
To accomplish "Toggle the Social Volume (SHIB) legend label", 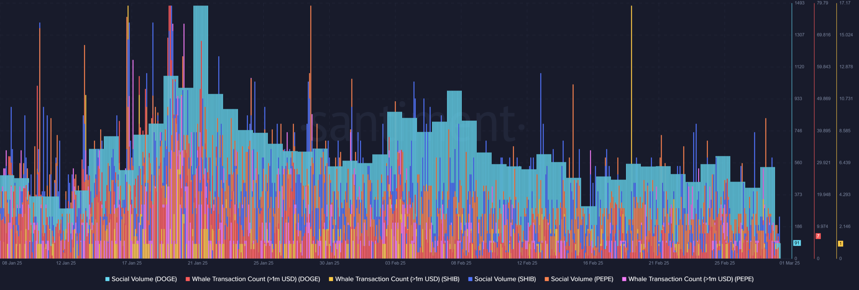I will point(505,279).
